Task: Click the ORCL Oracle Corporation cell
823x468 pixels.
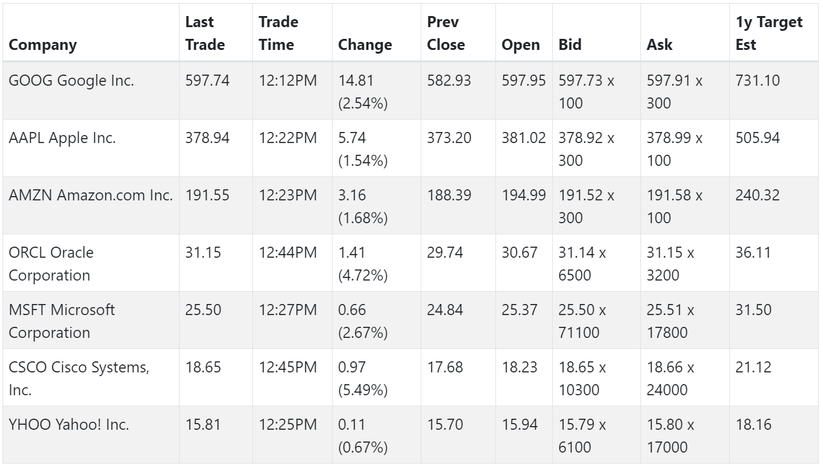Action: pyautogui.click(x=91, y=263)
